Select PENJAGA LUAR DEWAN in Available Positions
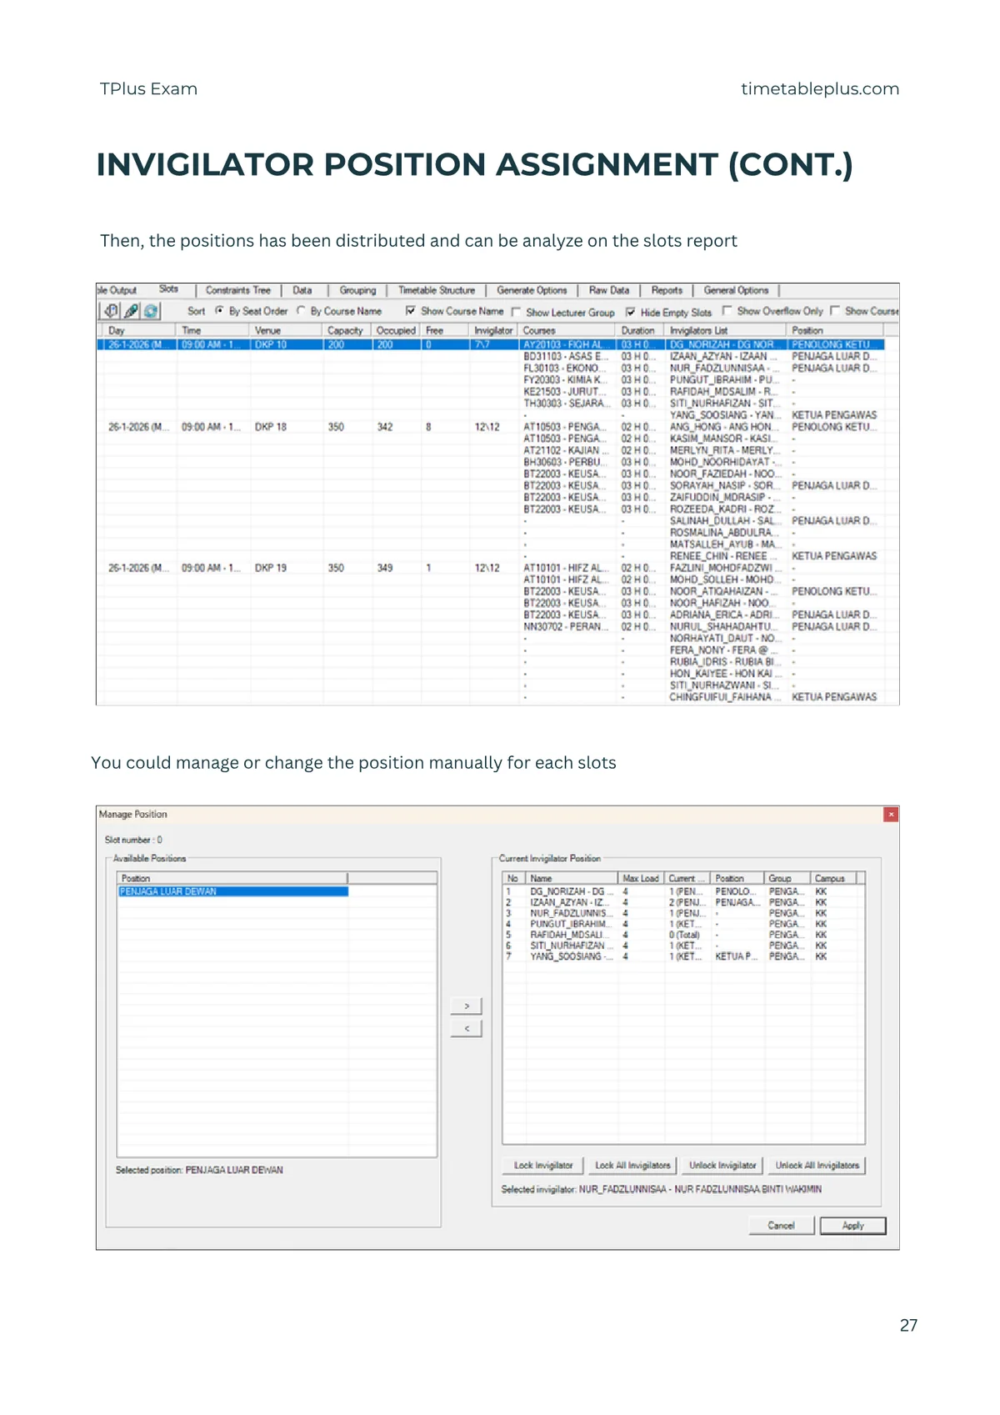1000x1415 pixels. [x=232, y=891]
